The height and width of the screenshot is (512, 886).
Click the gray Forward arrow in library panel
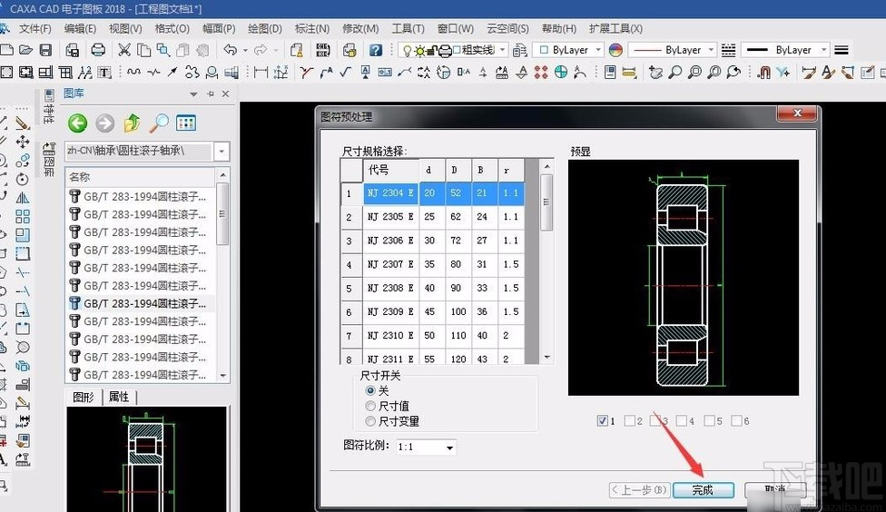pyautogui.click(x=104, y=123)
